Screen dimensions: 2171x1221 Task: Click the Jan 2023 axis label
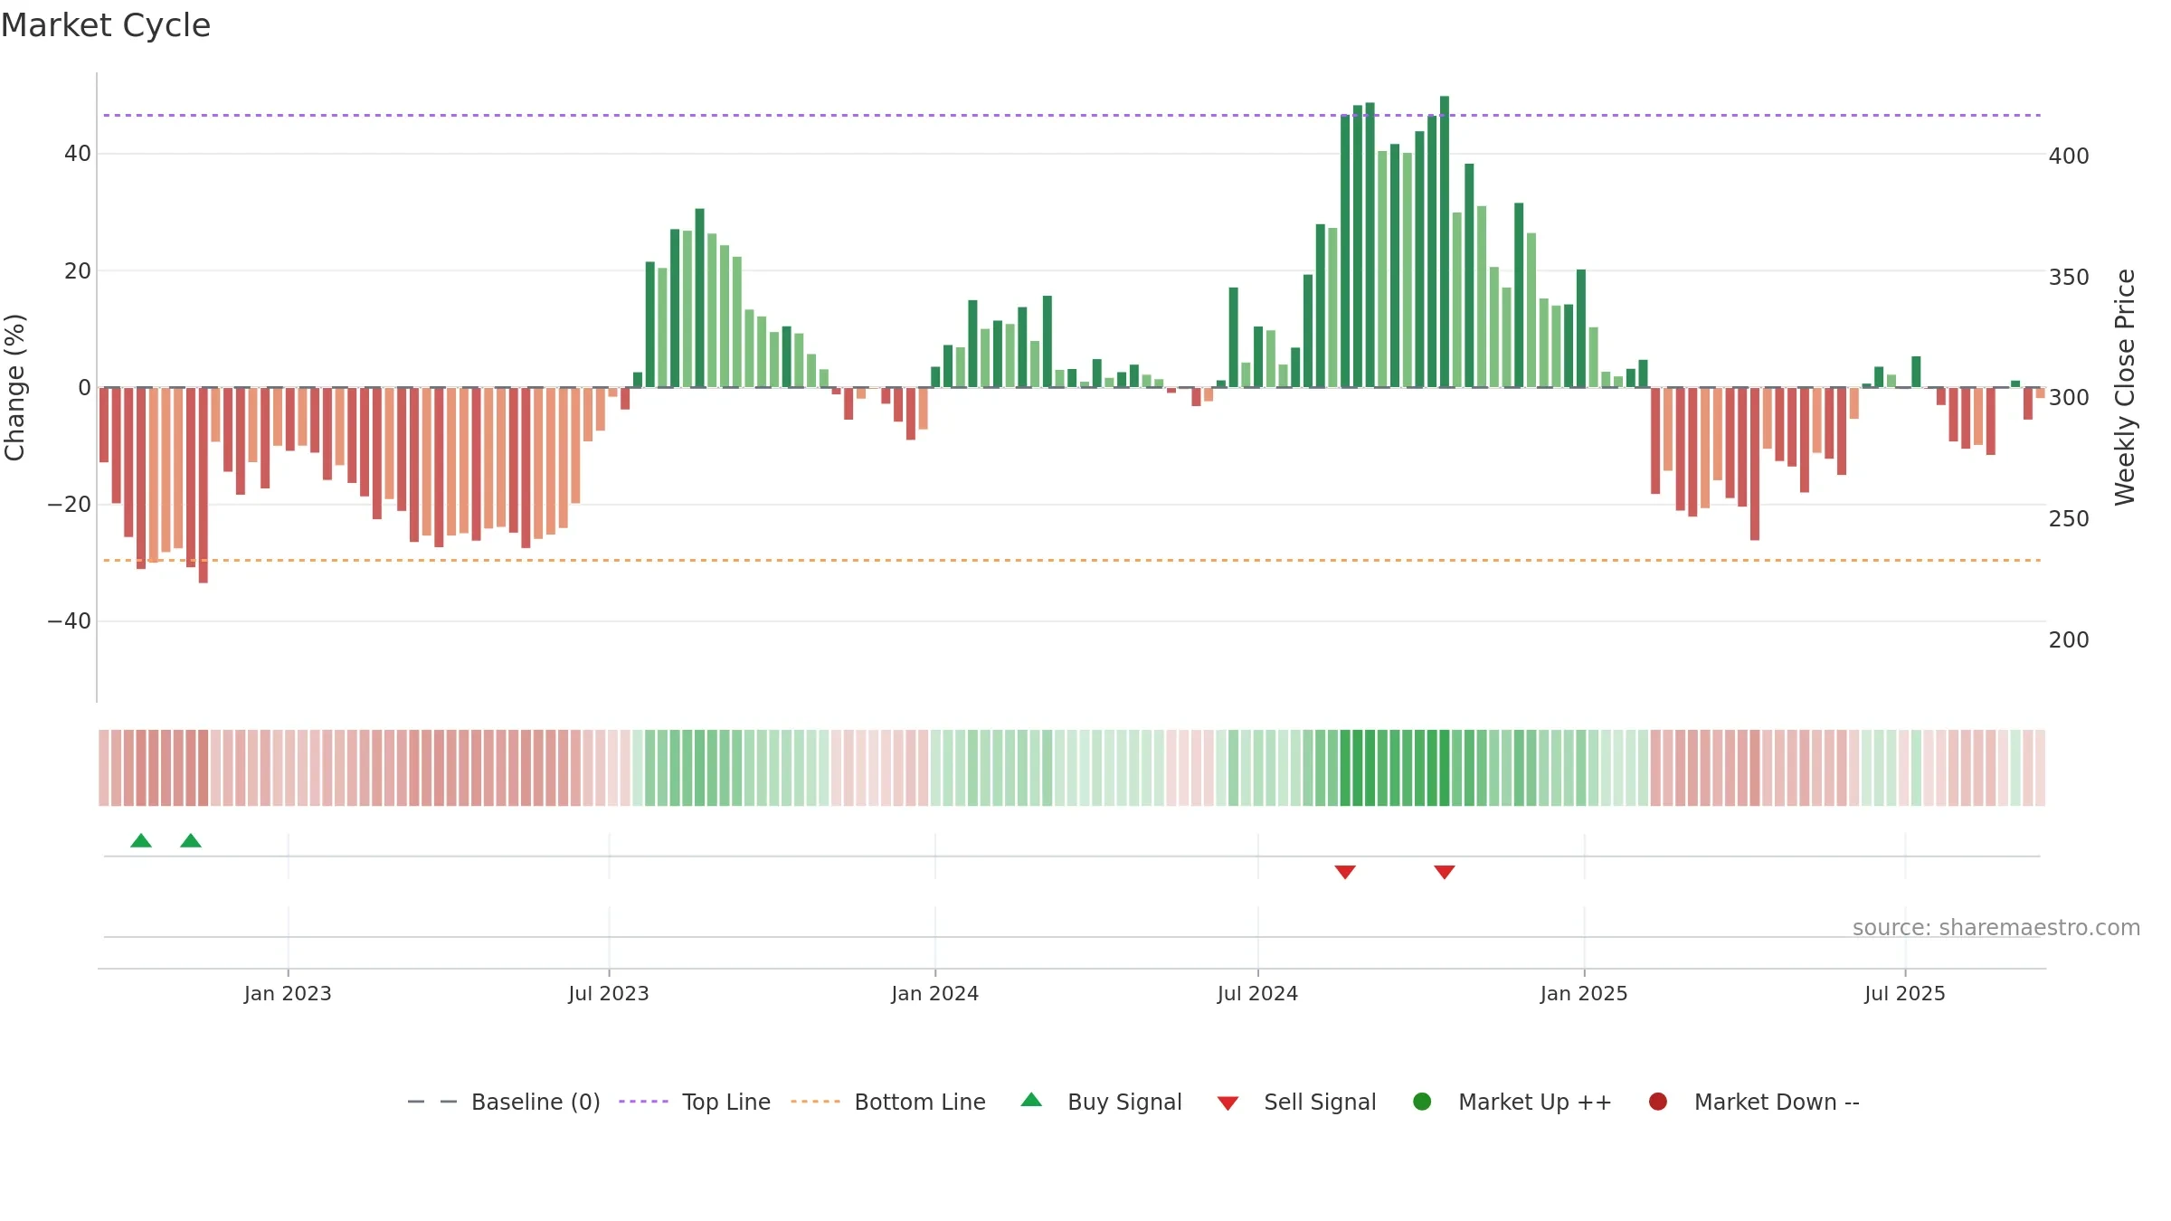click(288, 994)
